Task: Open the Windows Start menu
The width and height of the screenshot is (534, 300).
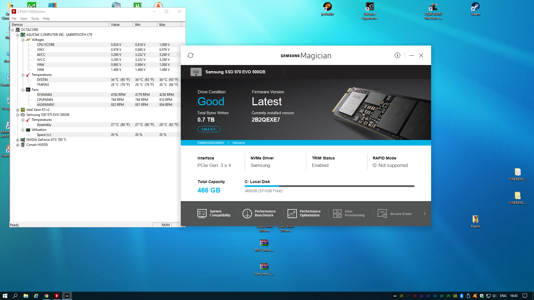Action: [5, 296]
